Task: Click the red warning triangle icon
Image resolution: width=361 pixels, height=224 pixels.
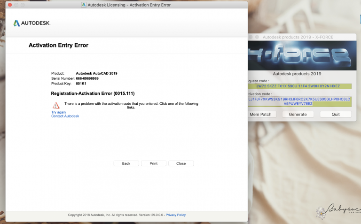Action: tap(56, 105)
